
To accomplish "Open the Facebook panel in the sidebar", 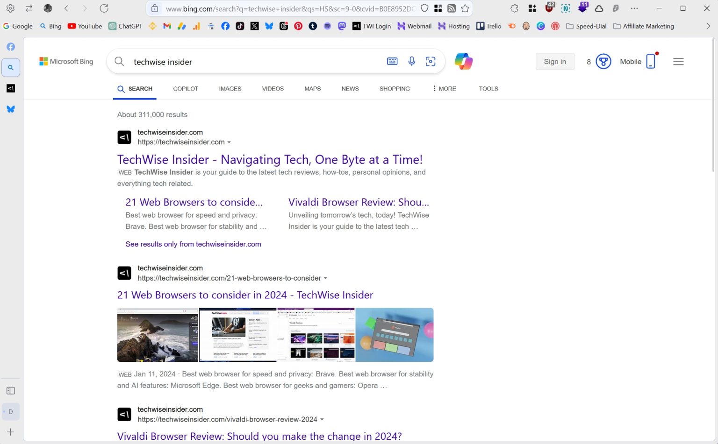I will click(11, 47).
